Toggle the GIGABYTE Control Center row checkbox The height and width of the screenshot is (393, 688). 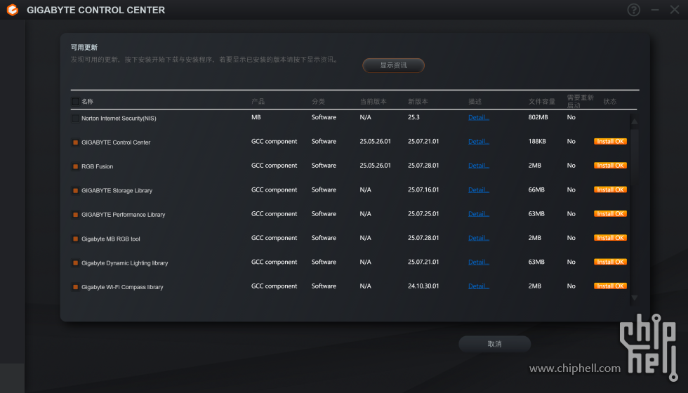[76, 142]
